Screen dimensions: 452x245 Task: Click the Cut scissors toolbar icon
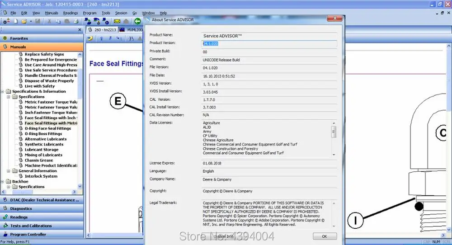pos(49,21)
